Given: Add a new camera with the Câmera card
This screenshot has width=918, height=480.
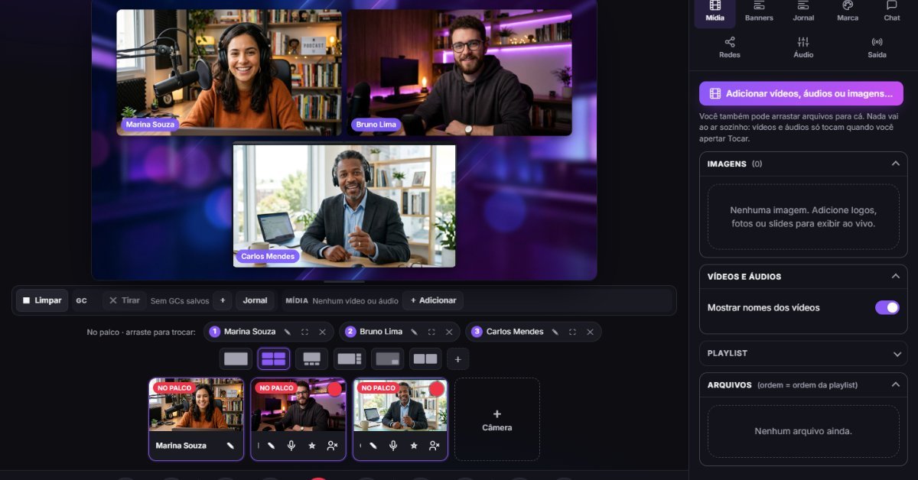Looking at the screenshot, I should click(x=497, y=419).
